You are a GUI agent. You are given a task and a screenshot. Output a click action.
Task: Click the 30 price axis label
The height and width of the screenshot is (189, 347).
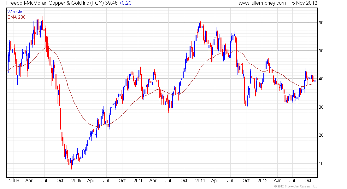pos(321,107)
